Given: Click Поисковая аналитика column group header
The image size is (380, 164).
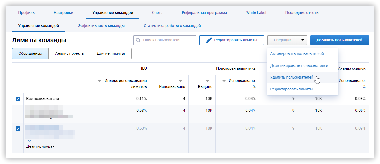Looking at the screenshot, I should [x=236, y=68].
